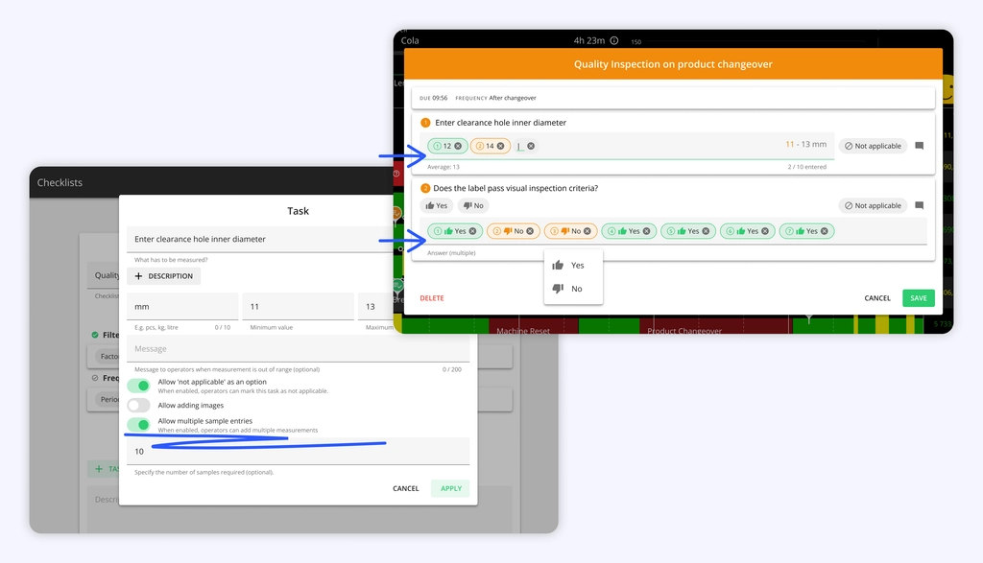Click the task name field 'Enter clearance hole inner diameter'
This screenshot has width=983, height=563.
[260, 239]
